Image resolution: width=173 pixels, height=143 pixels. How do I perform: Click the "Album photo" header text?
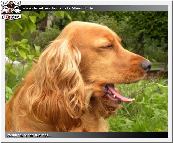[x=82, y=8]
